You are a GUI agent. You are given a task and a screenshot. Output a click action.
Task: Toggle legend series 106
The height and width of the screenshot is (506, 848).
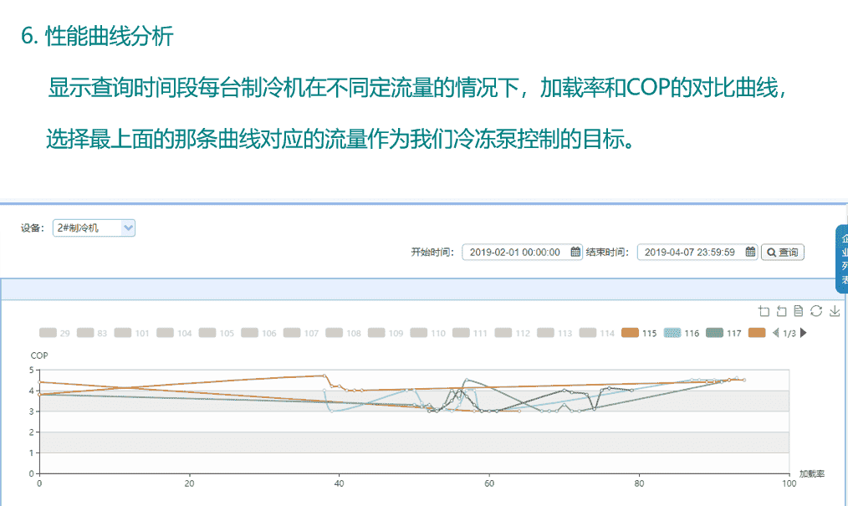(x=258, y=333)
